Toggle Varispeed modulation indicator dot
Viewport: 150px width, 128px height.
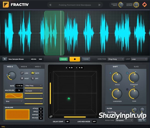click(x=110, y=89)
